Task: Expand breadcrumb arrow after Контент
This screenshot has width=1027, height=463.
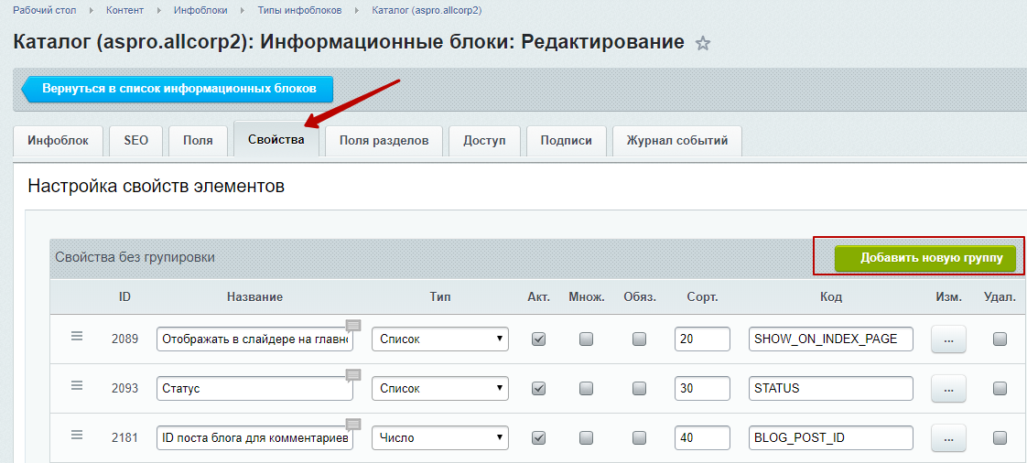Action: tap(159, 10)
